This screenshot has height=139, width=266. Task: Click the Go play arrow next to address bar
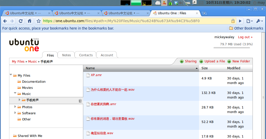240,21
